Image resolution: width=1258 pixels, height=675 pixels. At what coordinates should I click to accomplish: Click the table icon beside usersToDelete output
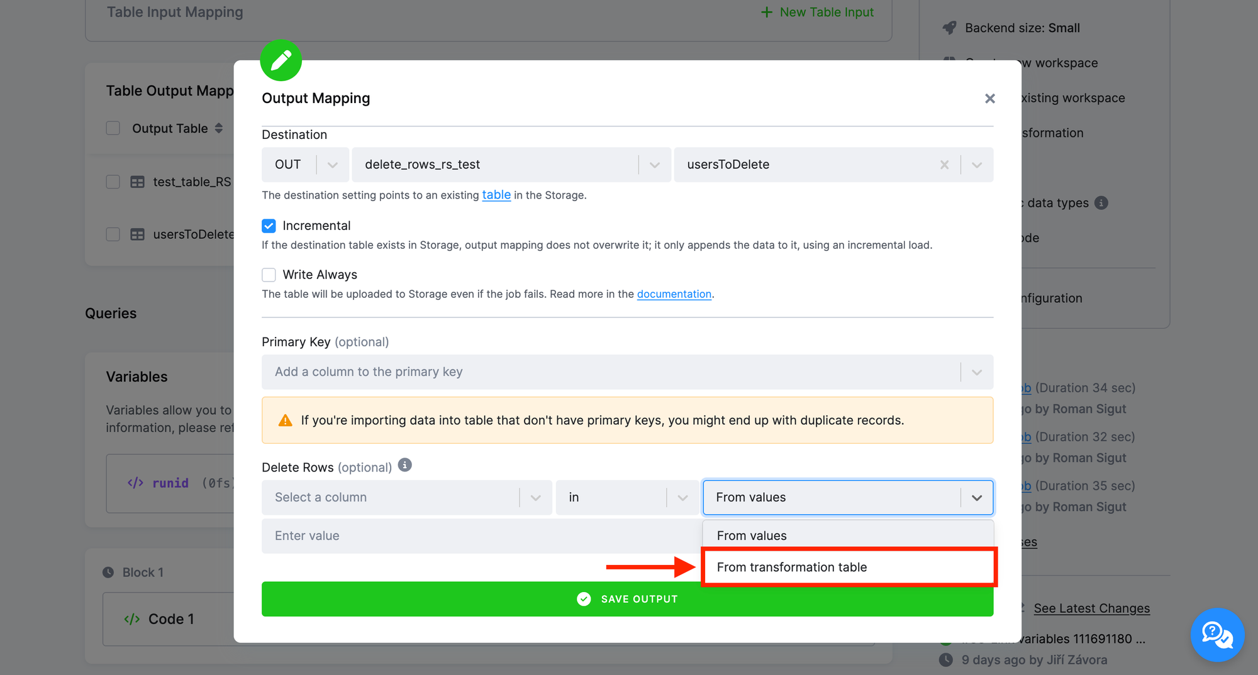[x=137, y=234]
